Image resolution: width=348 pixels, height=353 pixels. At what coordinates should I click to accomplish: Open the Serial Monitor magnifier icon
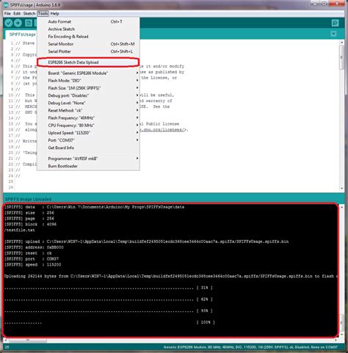pyautogui.click(x=335, y=23)
